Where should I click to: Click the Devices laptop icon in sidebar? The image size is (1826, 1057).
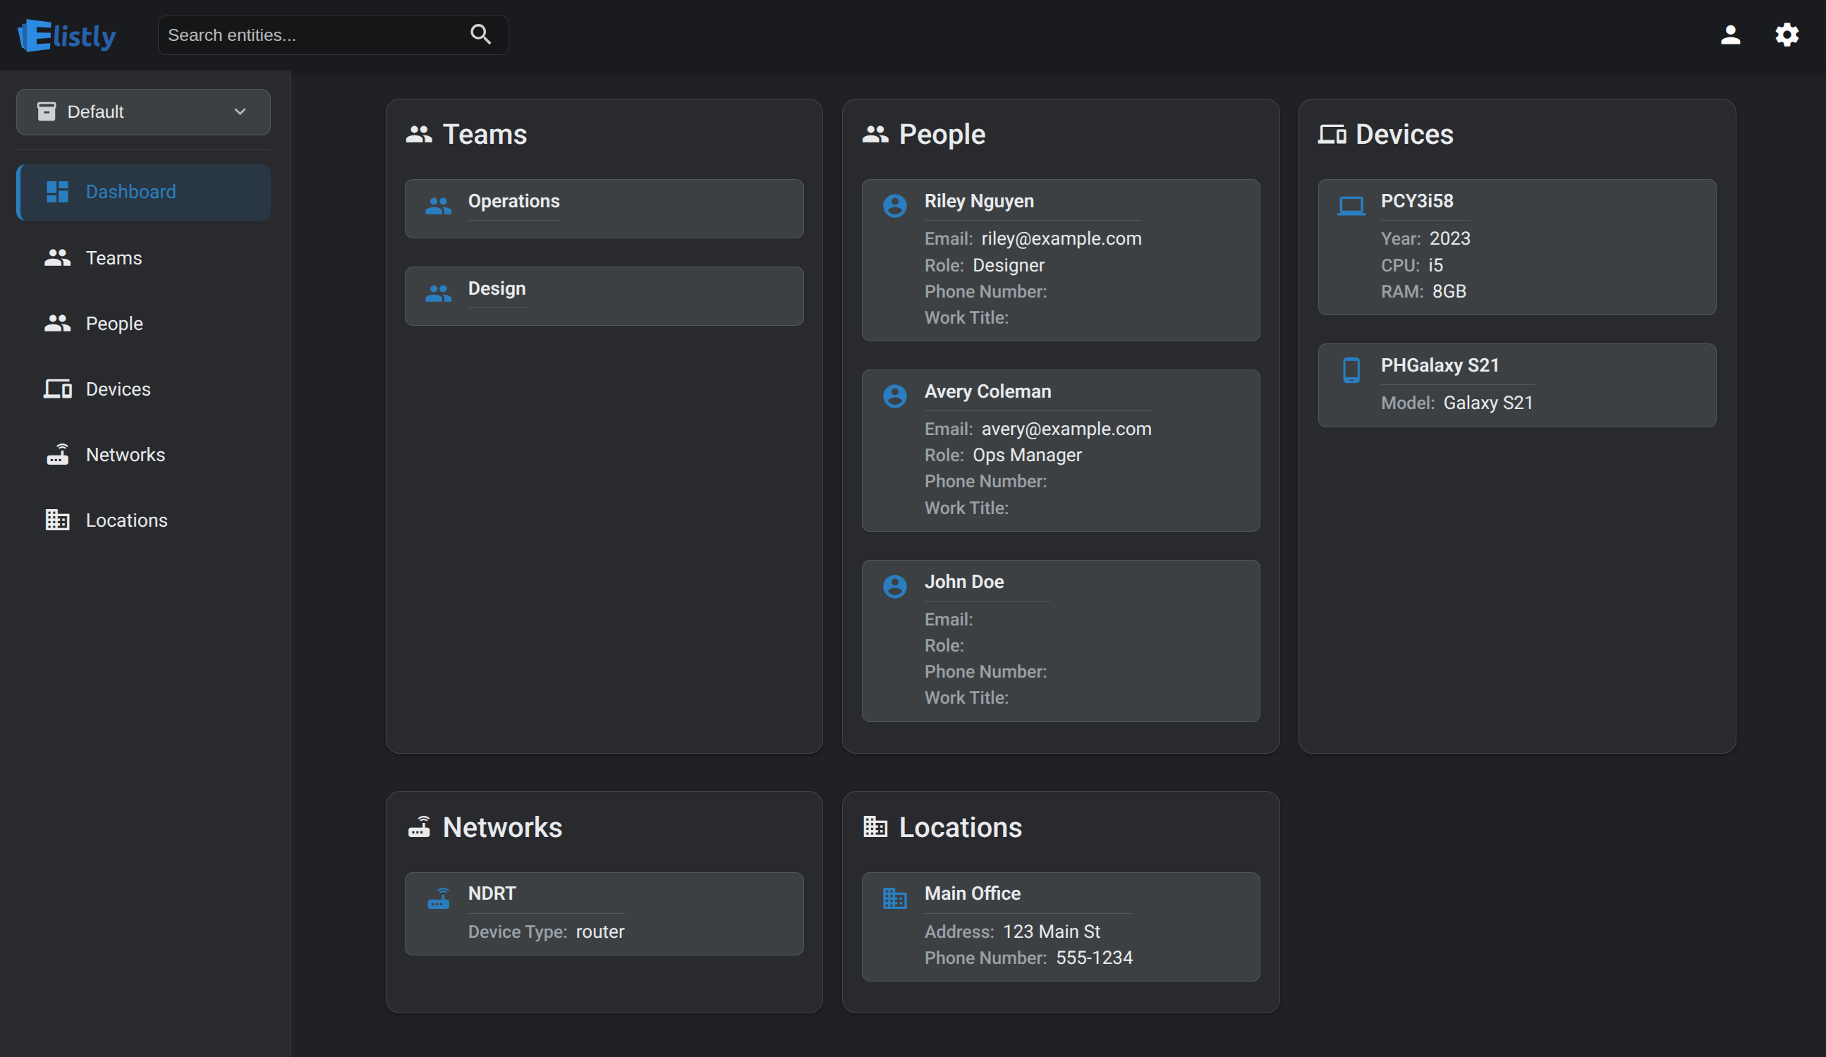coord(57,389)
